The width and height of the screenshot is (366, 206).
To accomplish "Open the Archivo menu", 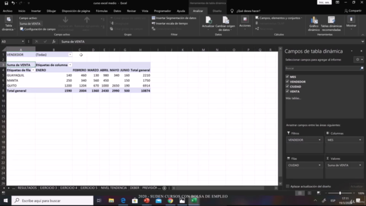I will (x=7, y=11).
